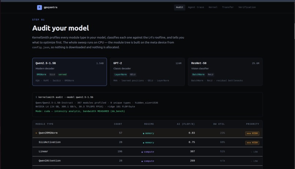Select the GPT-2 model card
The width and height of the screenshot is (295, 169).
click(147, 72)
